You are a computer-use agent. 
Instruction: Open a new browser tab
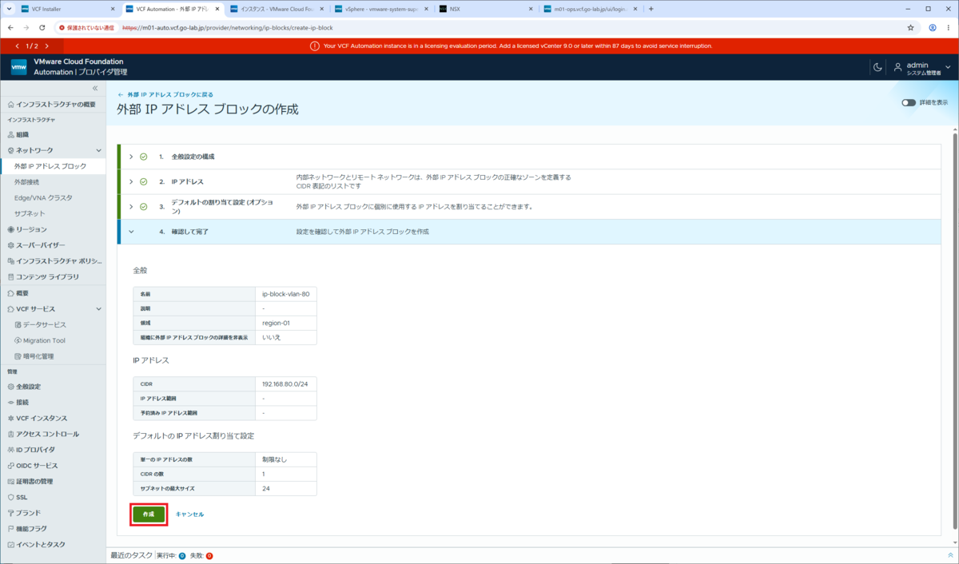[x=651, y=9]
